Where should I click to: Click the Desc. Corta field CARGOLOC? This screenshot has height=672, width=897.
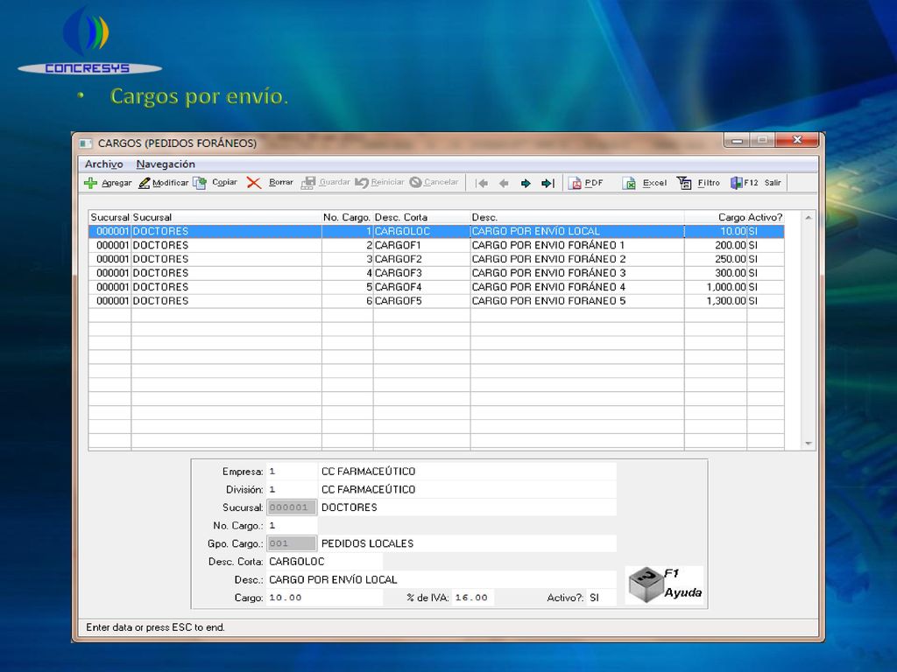[x=324, y=562]
